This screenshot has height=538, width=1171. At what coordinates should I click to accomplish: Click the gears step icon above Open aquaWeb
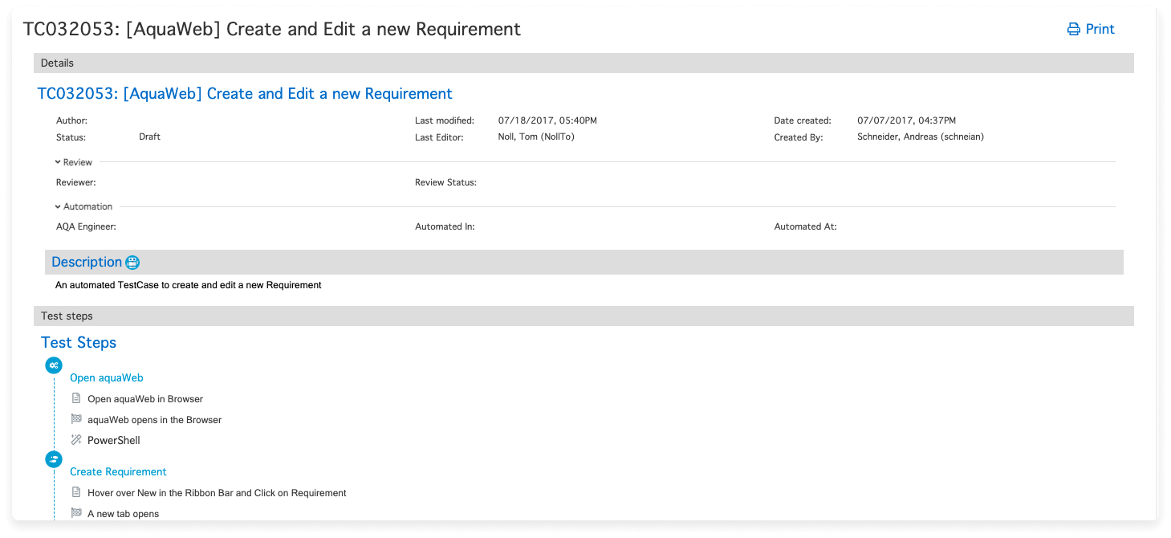tap(54, 365)
